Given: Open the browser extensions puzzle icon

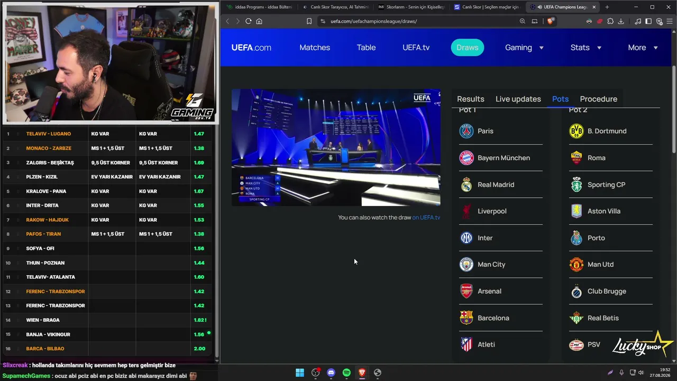Looking at the screenshot, I should click(x=610, y=21).
